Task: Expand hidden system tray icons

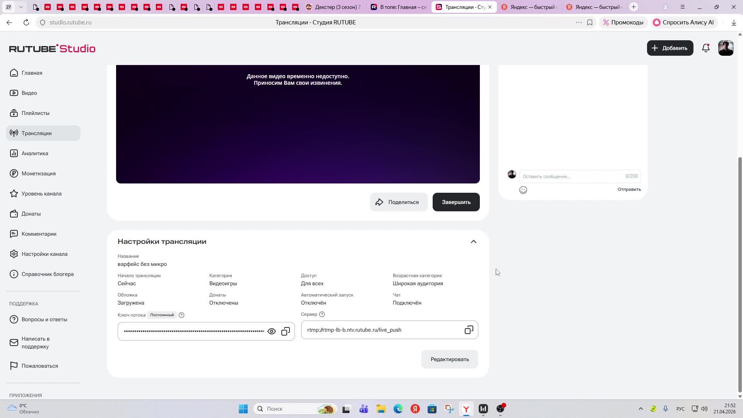Action: [x=640, y=409]
